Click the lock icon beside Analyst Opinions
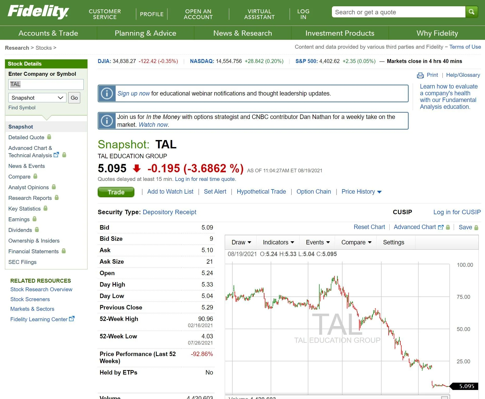This screenshot has width=485, height=399. [54, 187]
